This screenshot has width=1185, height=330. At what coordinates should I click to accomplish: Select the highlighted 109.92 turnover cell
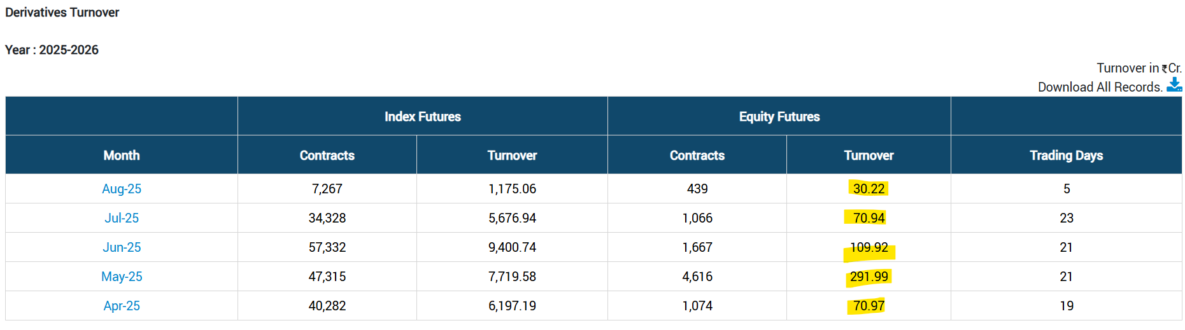[x=869, y=247]
